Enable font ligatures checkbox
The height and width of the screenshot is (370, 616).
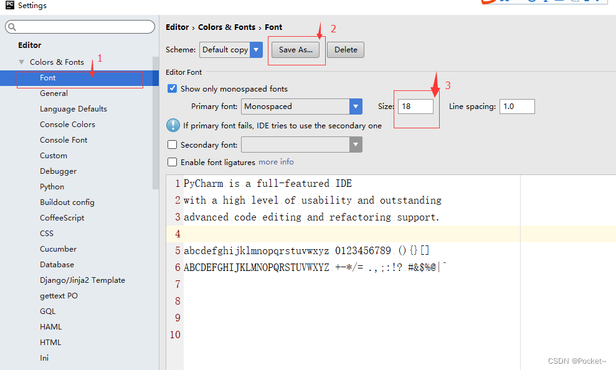pos(172,162)
